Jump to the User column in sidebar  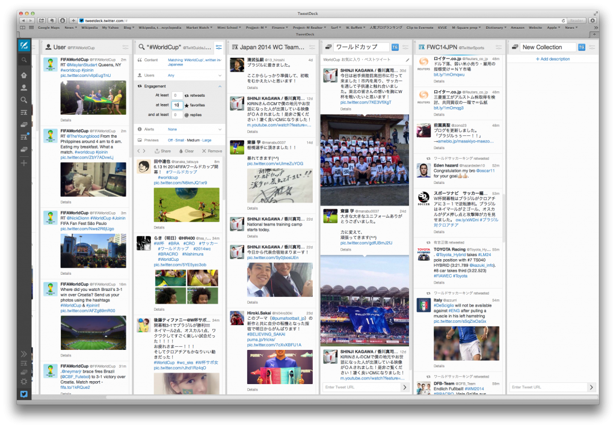(x=24, y=87)
